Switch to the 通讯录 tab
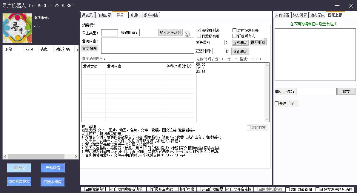The image size is (357, 193). coord(87,15)
